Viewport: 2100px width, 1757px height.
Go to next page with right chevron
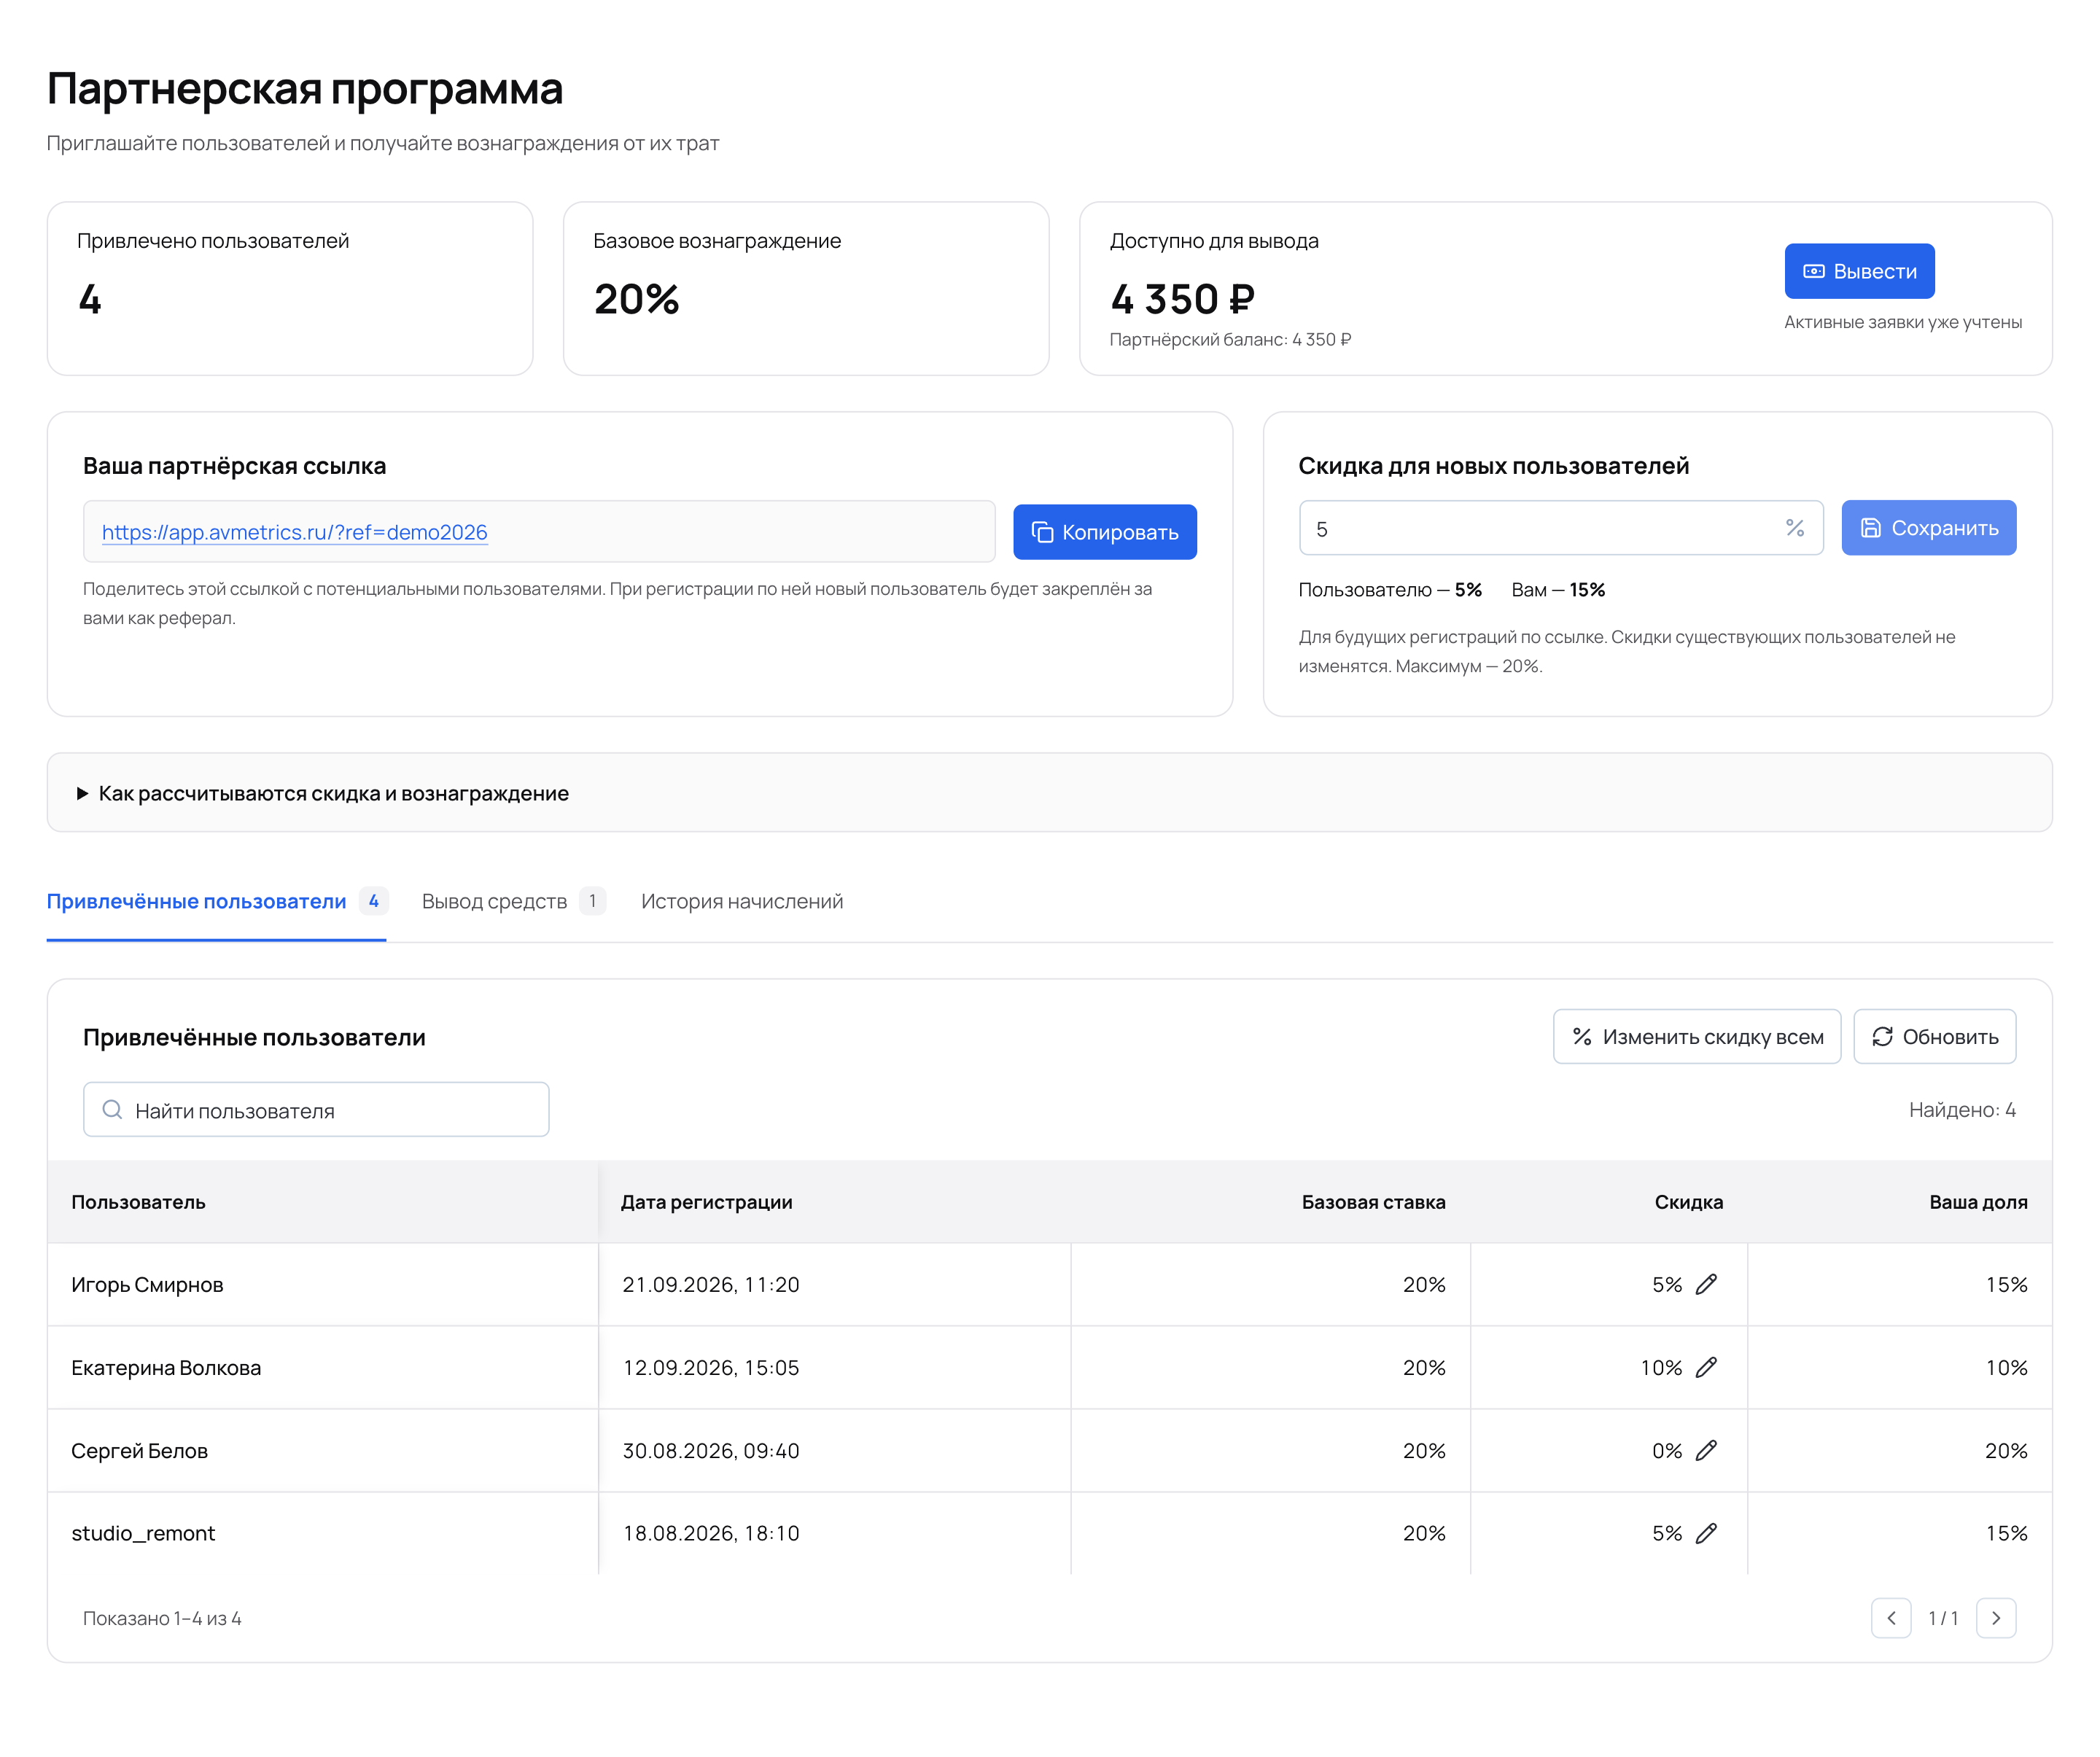1996,1618
